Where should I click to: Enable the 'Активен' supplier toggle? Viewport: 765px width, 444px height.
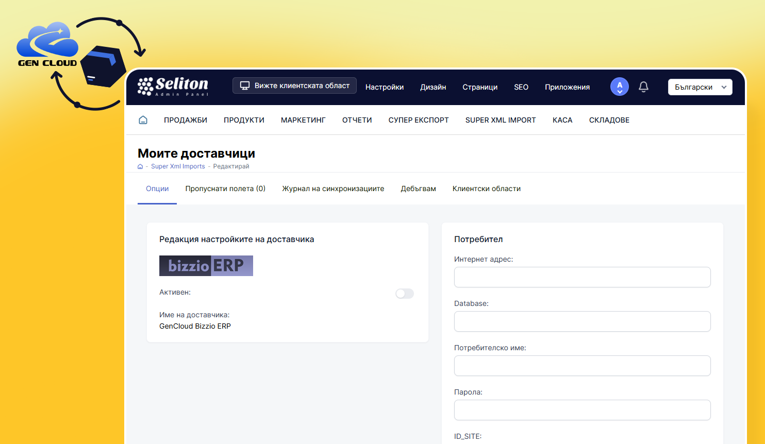point(405,293)
